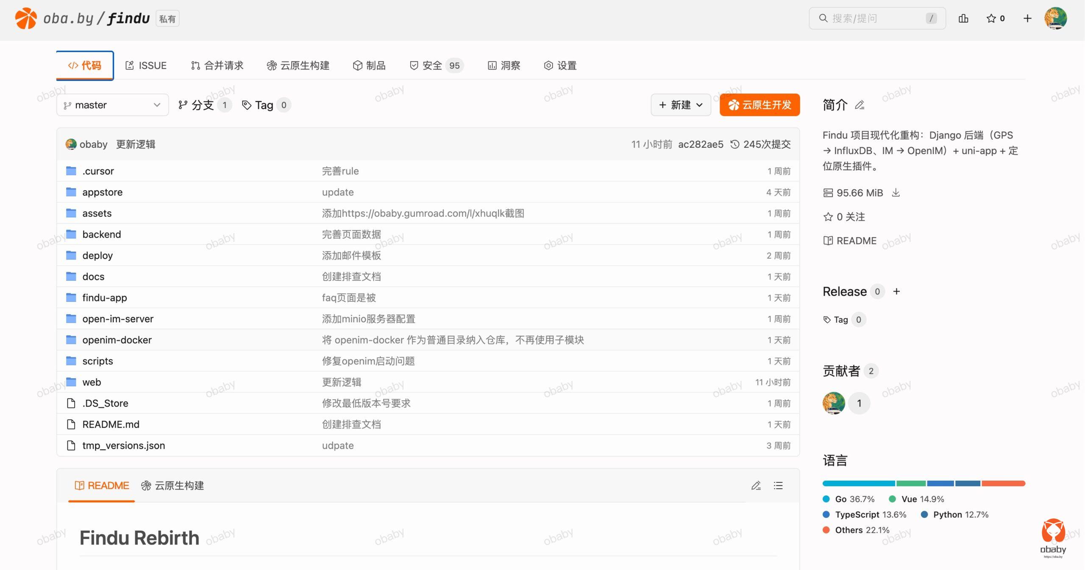Open the openim-docker folder
Image resolution: width=1085 pixels, height=570 pixels.
[117, 340]
